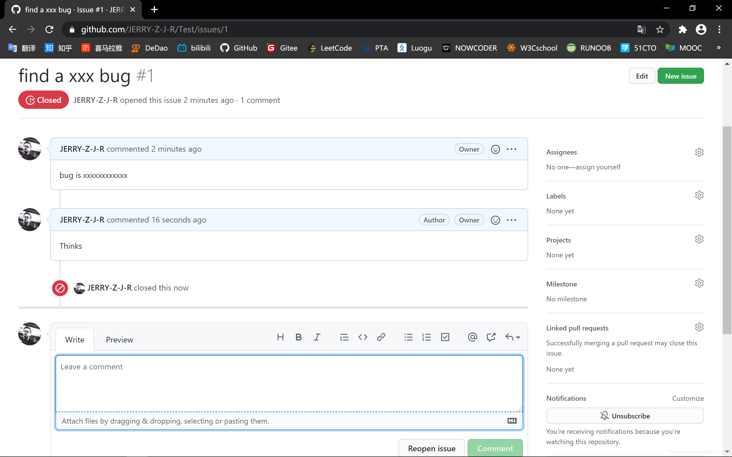
Task: Insert a code snippet with code icon
Action: [x=363, y=337]
